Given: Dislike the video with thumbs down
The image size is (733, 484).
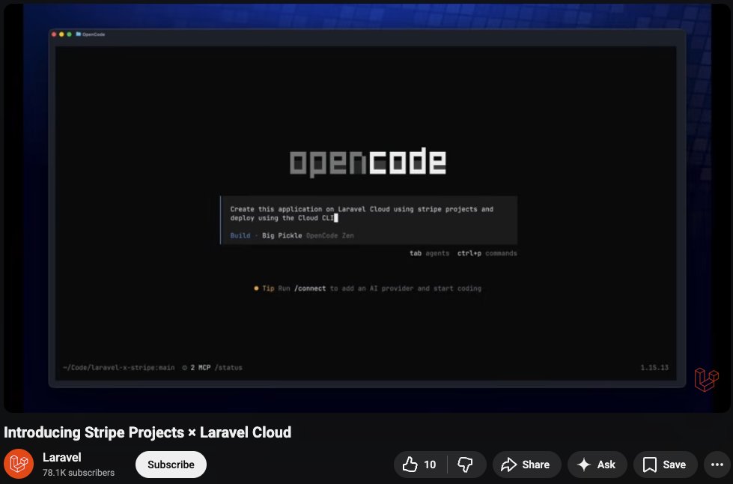Looking at the screenshot, I should pos(466,465).
